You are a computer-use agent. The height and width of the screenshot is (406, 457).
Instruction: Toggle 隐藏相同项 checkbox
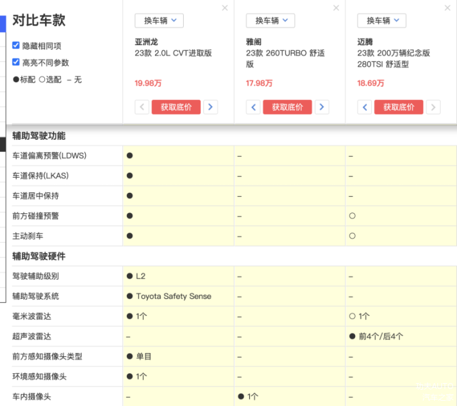coord(16,46)
